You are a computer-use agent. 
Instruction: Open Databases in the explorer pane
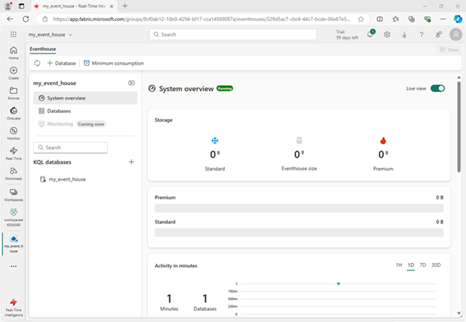pos(58,111)
